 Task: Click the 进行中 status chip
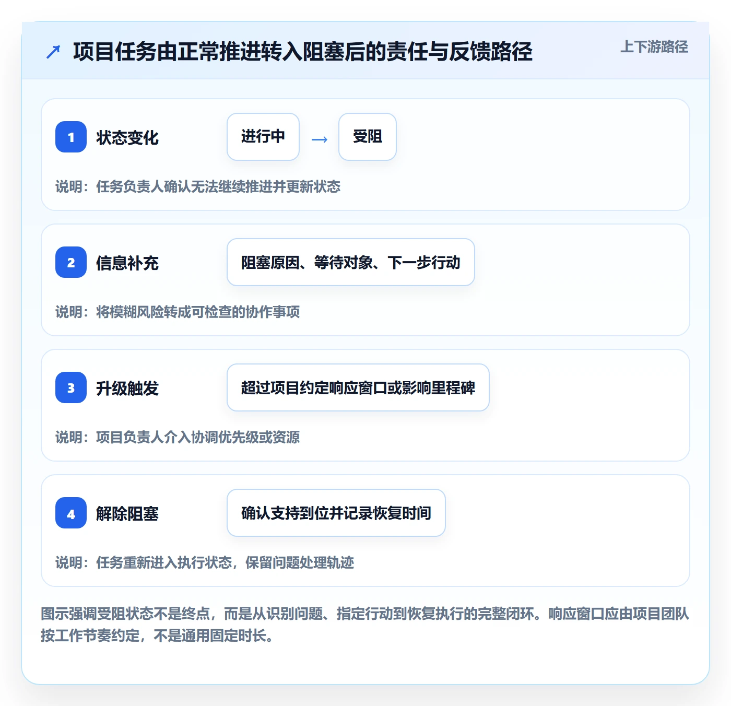pyautogui.click(x=263, y=137)
